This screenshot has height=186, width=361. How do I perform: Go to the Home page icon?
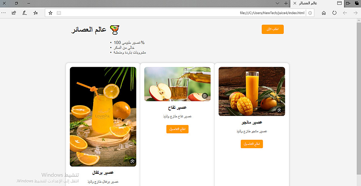pyautogui.click(x=324, y=13)
